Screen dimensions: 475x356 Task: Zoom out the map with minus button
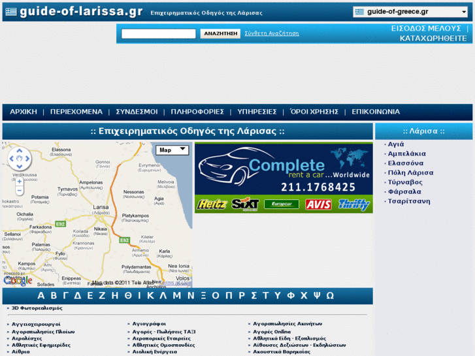[x=20, y=191]
